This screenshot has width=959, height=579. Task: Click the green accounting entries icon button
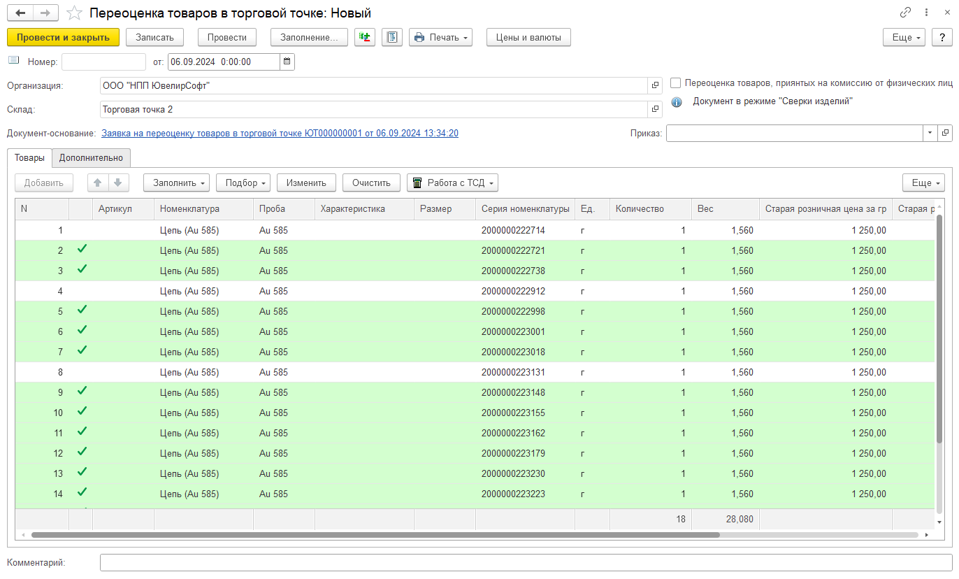pos(365,37)
